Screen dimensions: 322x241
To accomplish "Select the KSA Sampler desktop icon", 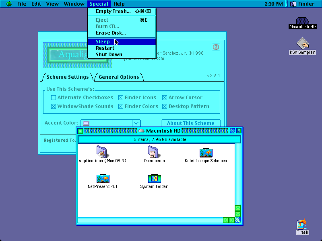I will tap(303, 43).
